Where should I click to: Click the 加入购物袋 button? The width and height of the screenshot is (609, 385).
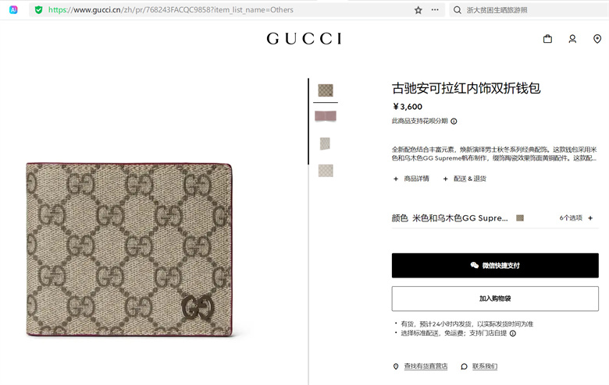(x=495, y=298)
